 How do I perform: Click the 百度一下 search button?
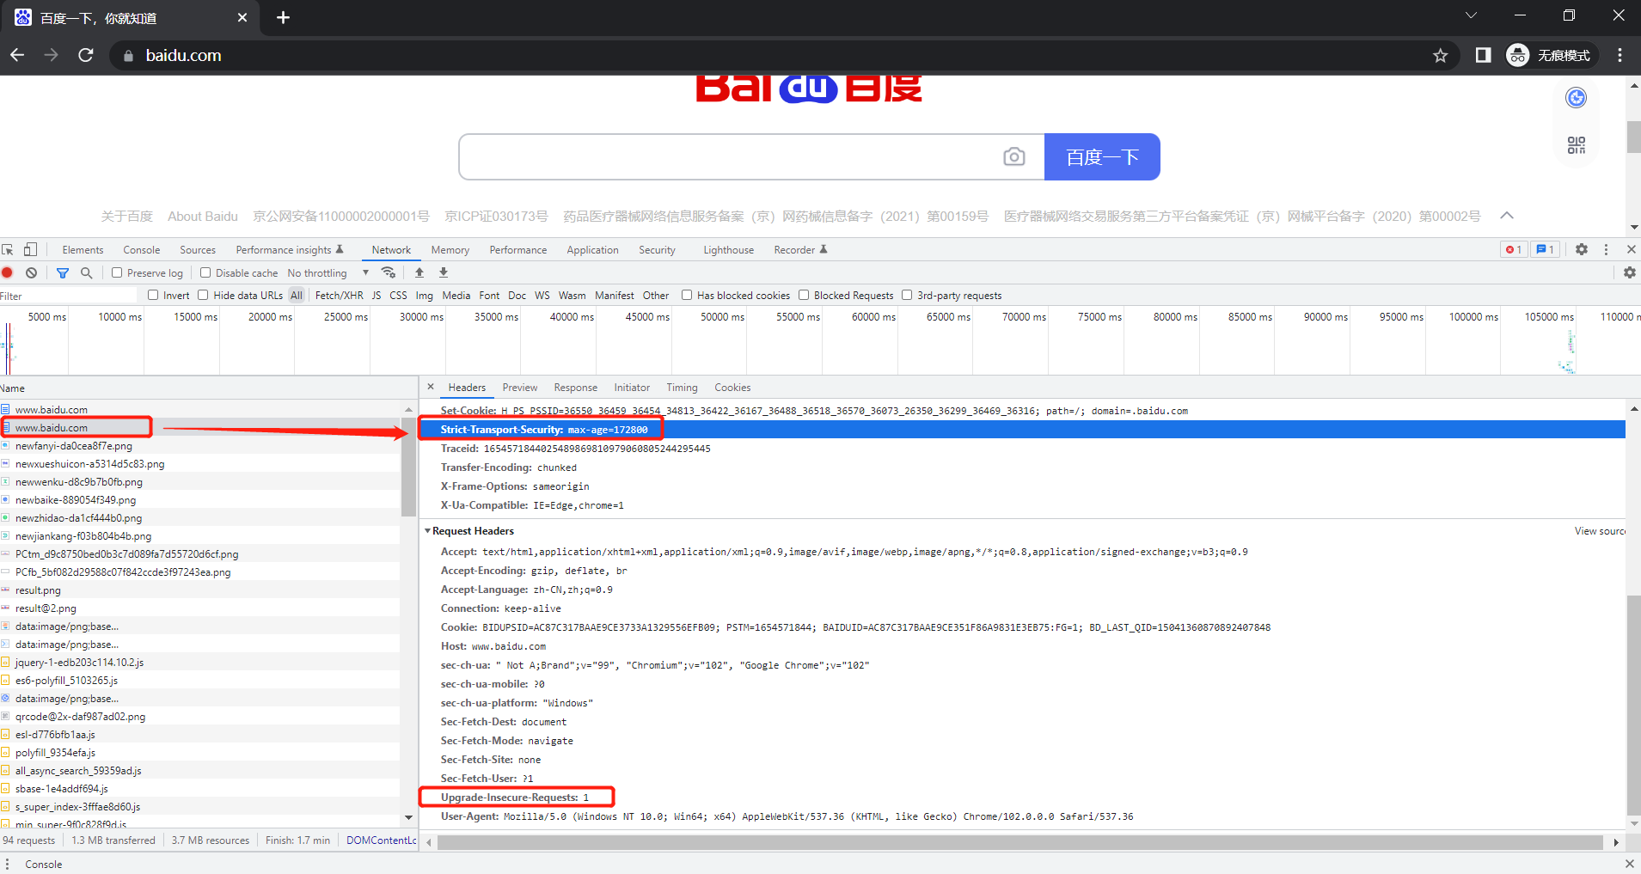(1102, 156)
